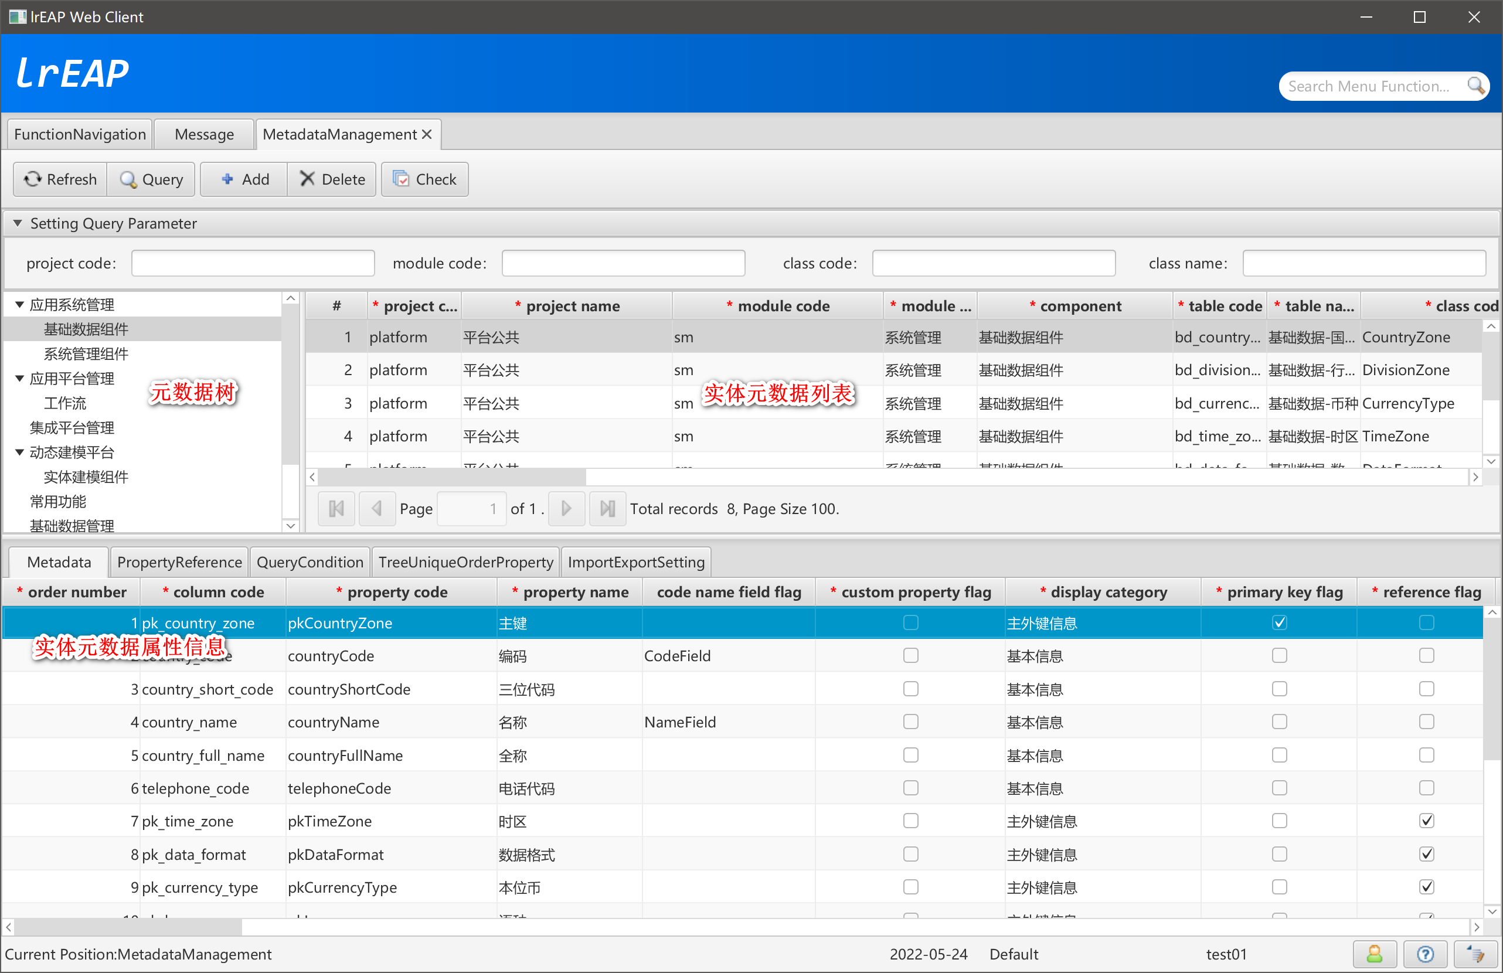Switch to the Message tab
1503x973 pixels.
(x=204, y=134)
